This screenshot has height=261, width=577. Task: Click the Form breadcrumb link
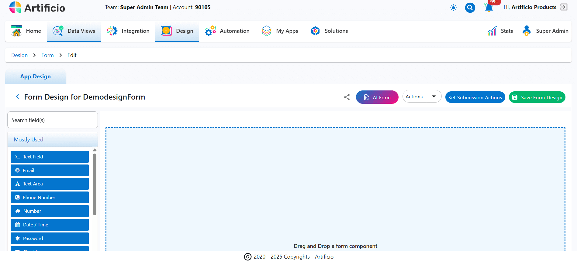point(47,55)
